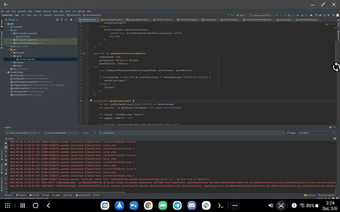Click the logcat horizontal scrollbar
This screenshot has width=340, height=212.
[68, 192]
